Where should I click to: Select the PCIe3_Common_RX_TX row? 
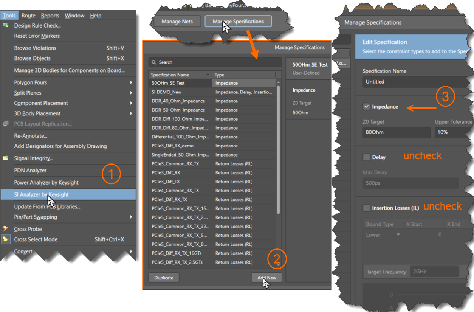212,164
